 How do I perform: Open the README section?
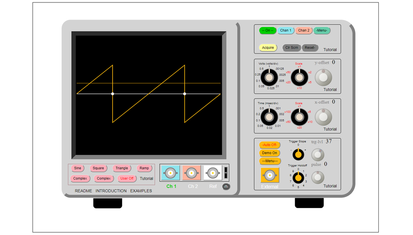pyautogui.click(x=83, y=191)
